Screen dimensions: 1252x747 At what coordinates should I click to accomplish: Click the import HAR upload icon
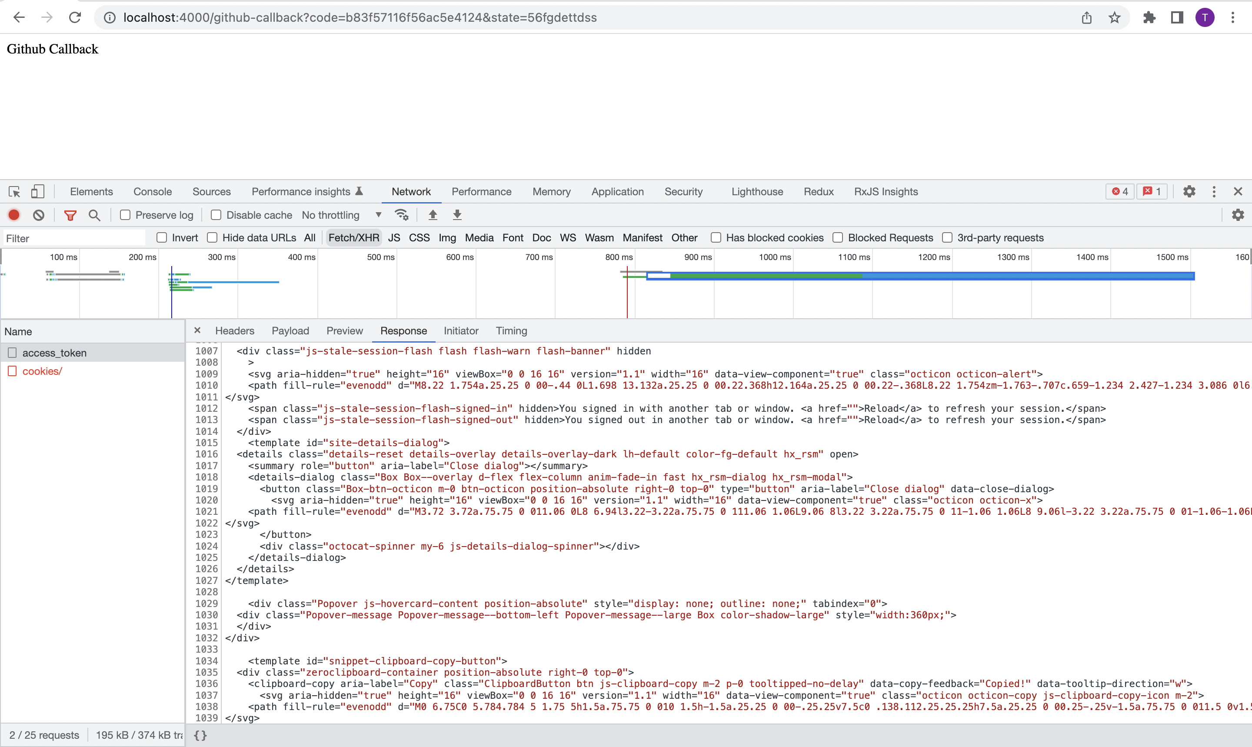tap(433, 215)
